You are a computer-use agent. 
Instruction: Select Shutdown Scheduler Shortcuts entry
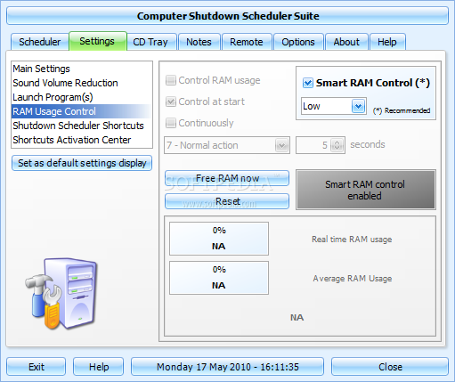pyautogui.click(x=82, y=126)
